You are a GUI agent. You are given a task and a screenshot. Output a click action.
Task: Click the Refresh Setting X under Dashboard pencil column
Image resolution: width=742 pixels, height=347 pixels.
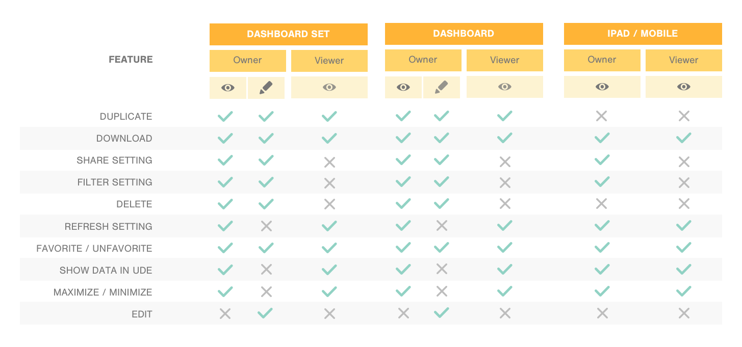(x=442, y=226)
